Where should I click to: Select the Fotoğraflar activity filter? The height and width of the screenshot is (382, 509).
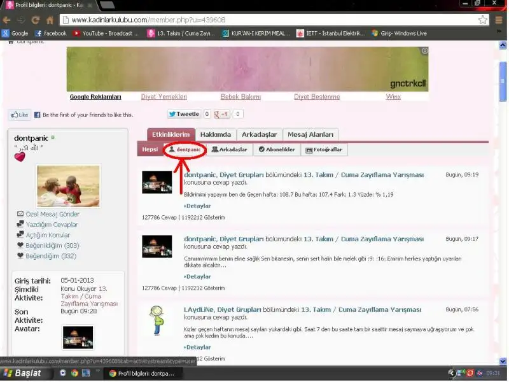pos(324,150)
